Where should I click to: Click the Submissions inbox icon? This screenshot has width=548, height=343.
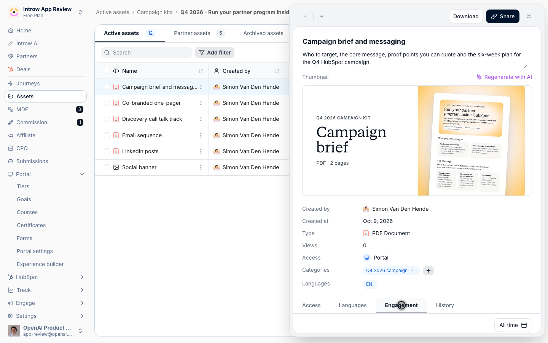coord(11,161)
